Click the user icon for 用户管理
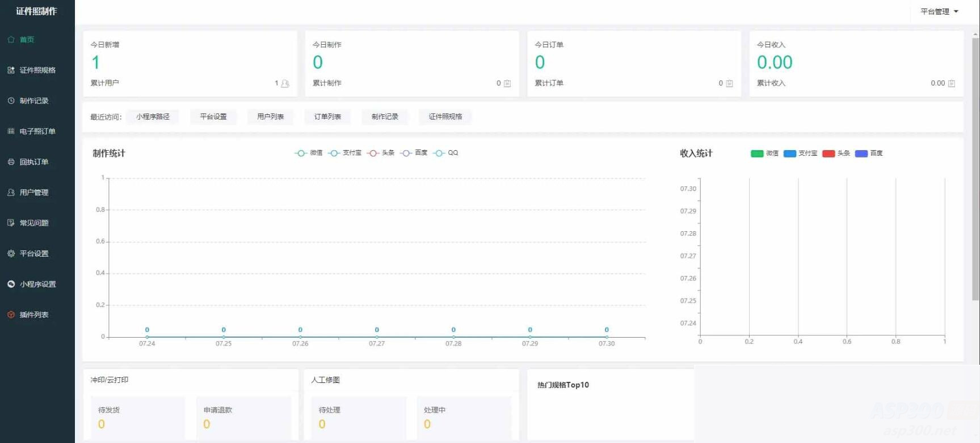The height and width of the screenshot is (443, 980). coord(11,193)
